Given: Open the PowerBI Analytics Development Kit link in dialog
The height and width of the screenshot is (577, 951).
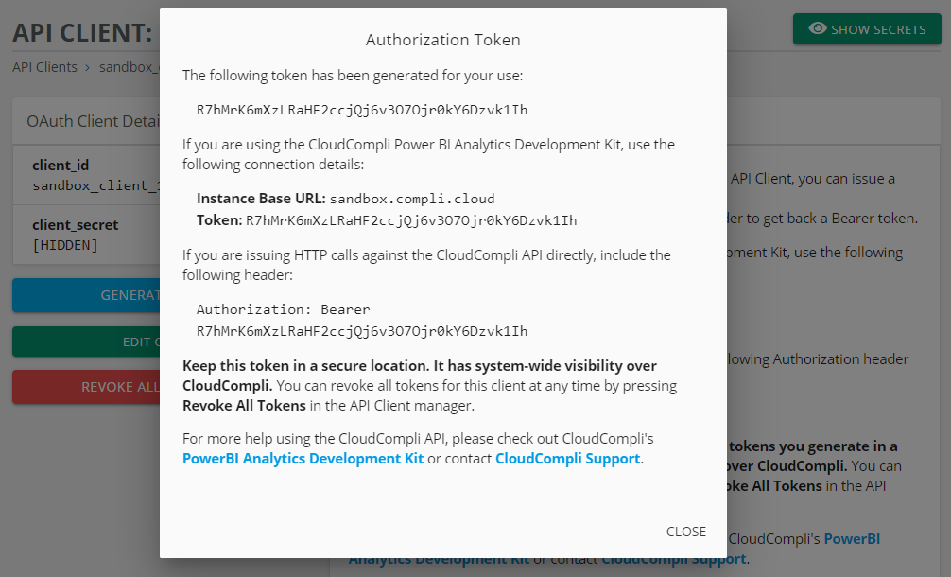Looking at the screenshot, I should [x=303, y=459].
